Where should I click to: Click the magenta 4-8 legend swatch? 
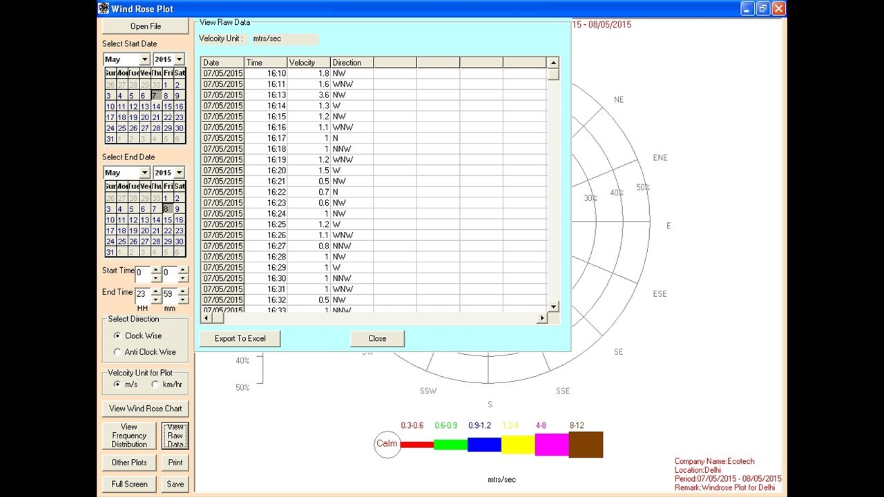pos(552,445)
